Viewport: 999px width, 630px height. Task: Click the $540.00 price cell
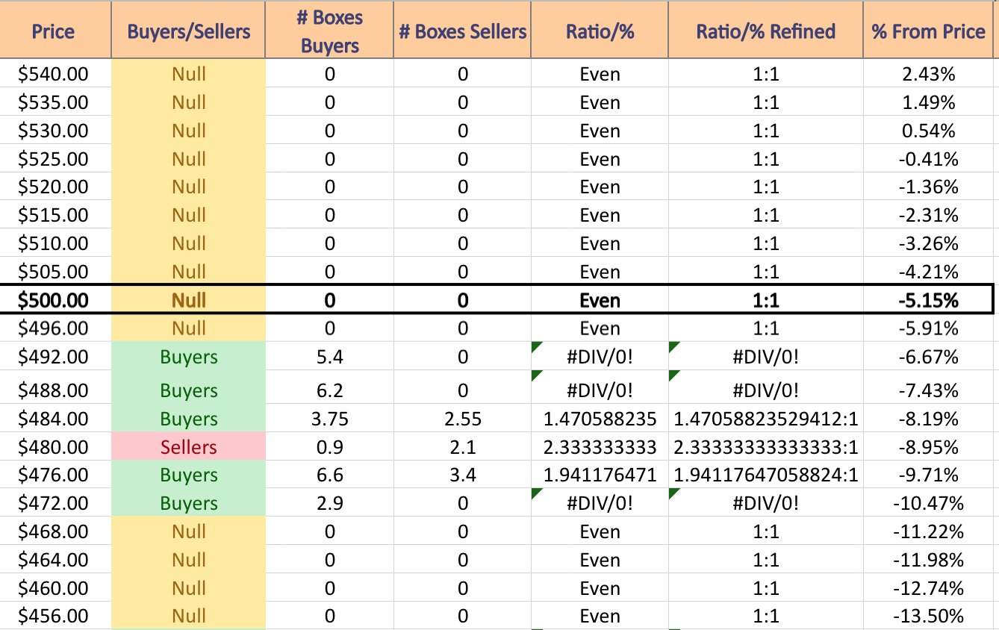click(55, 74)
